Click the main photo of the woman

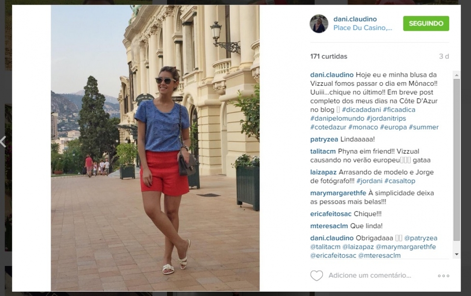tap(155, 148)
